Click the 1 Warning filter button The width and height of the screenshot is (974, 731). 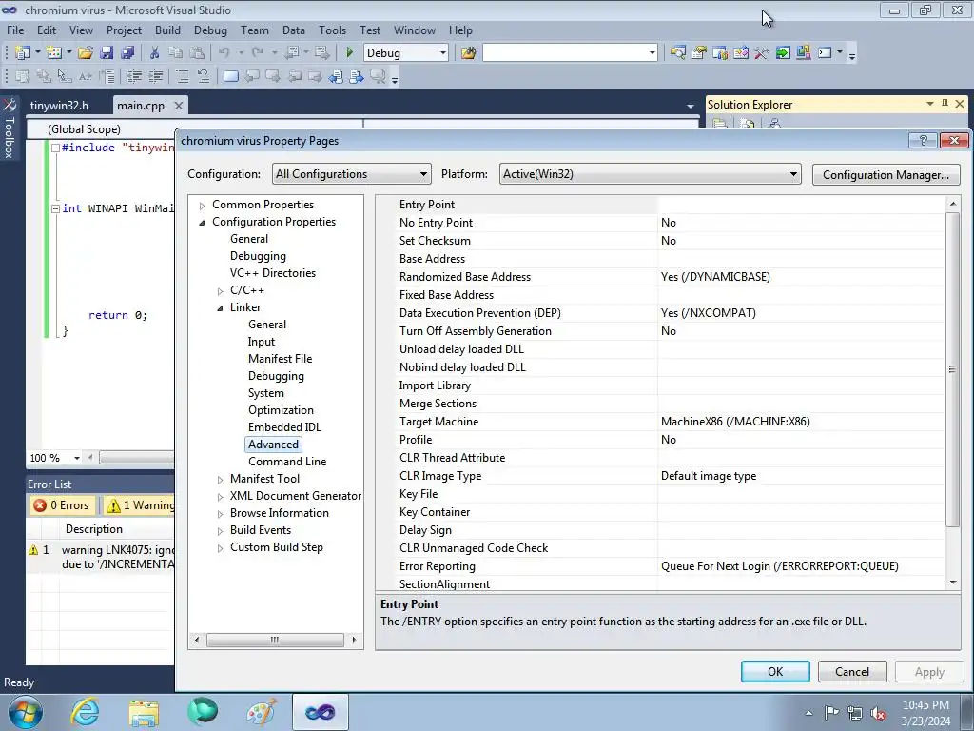point(141,505)
